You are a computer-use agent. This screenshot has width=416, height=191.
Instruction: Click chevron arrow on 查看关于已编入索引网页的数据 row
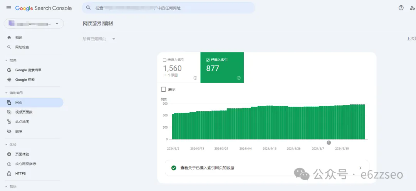pyautogui.click(x=360, y=168)
